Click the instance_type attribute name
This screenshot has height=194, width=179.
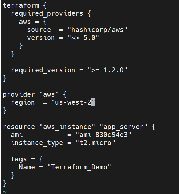(x=37, y=143)
